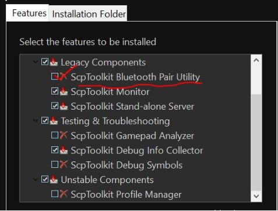Click the ScpToolkit Monitor install icon

[64, 92]
